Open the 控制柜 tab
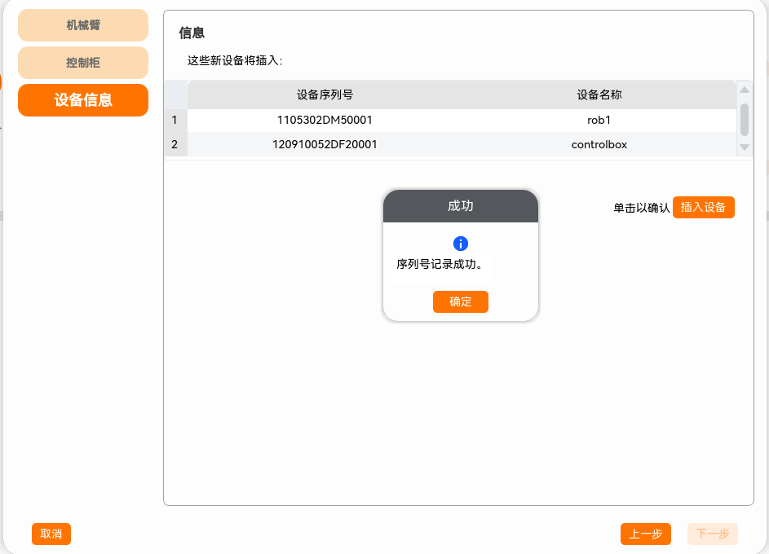769x554 pixels. click(x=83, y=63)
